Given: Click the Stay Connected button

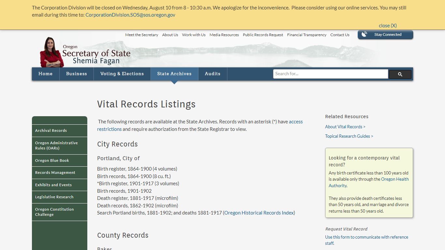Looking at the screenshot, I should [385, 35].
